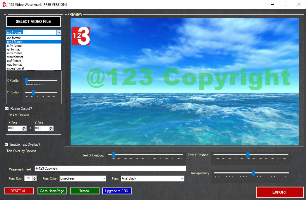Choose .swf format entry
306x200 pixels.
(34, 61)
